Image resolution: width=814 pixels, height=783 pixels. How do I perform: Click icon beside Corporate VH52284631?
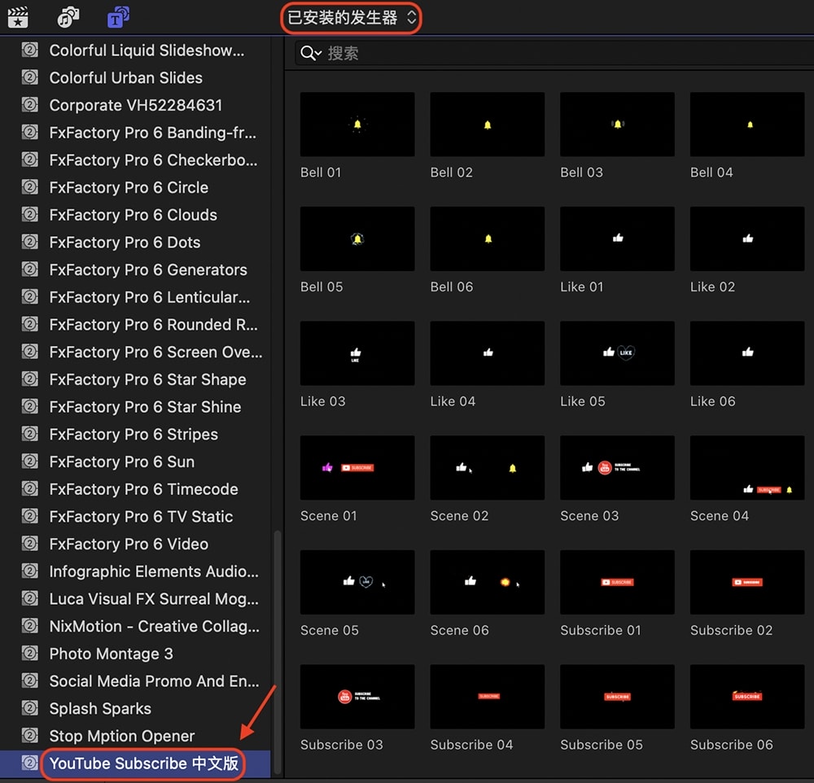tap(30, 105)
